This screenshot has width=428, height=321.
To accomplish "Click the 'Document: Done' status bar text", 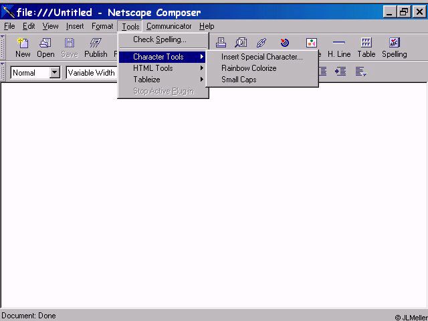I will coord(29,316).
